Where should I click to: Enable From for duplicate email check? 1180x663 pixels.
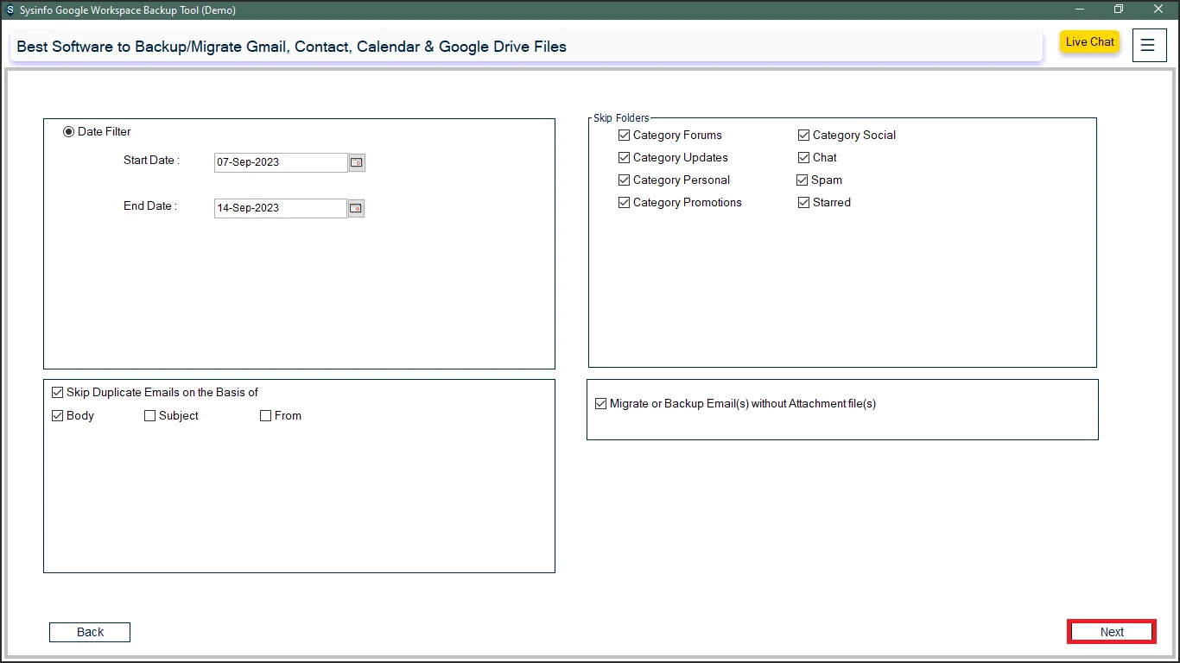tap(266, 416)
